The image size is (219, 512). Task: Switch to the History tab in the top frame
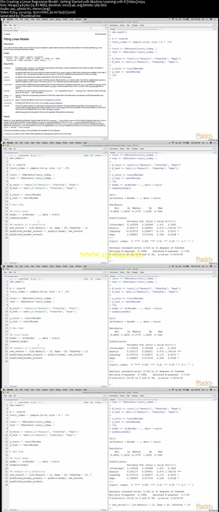click(x=123, y=25)
